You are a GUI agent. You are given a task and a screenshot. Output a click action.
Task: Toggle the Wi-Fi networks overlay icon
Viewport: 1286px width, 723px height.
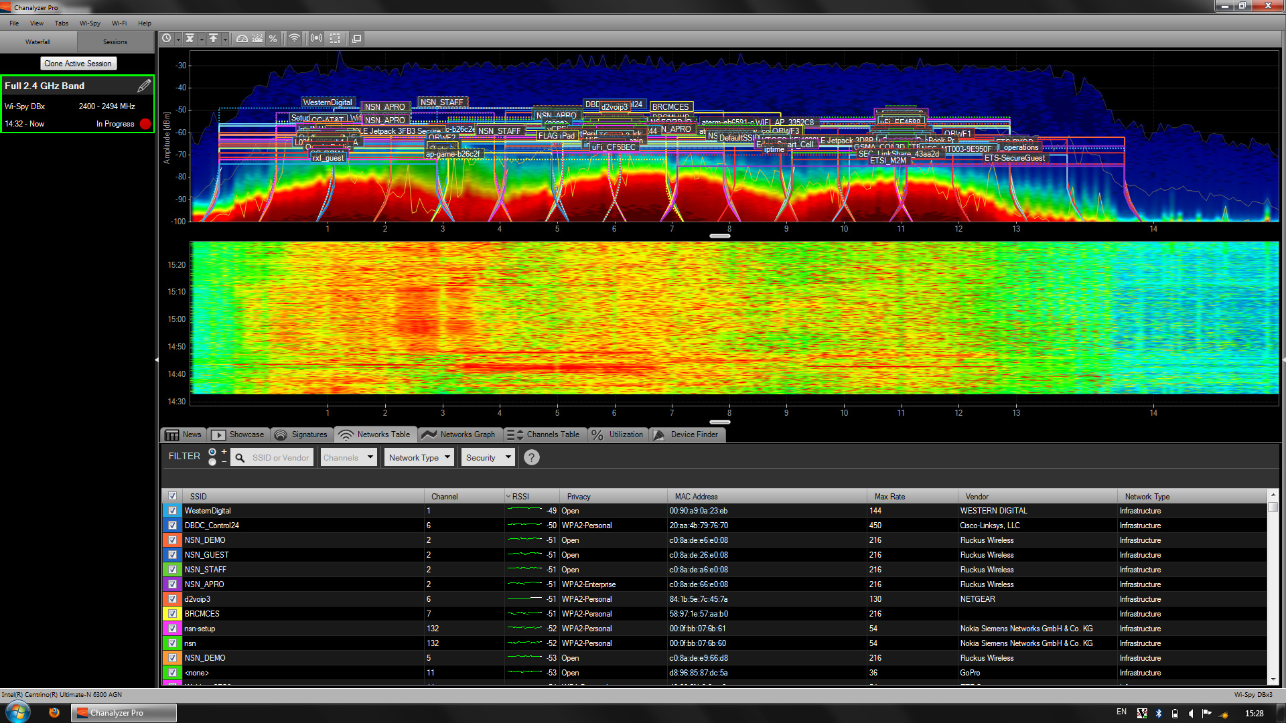[x=294, y=39]
